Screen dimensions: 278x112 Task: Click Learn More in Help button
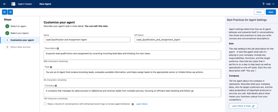tap(243, 106)
